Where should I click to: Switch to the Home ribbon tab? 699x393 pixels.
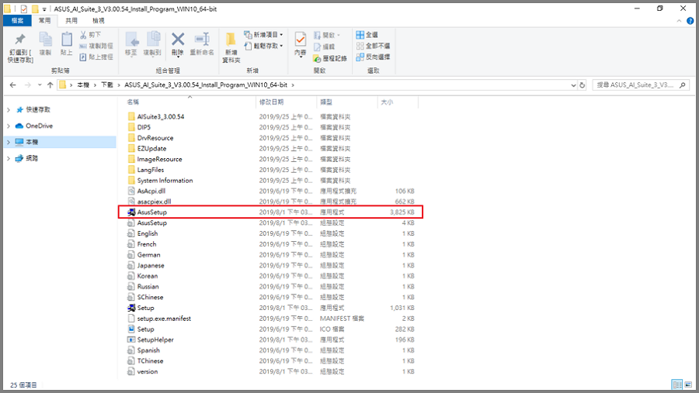click(44, 20)
